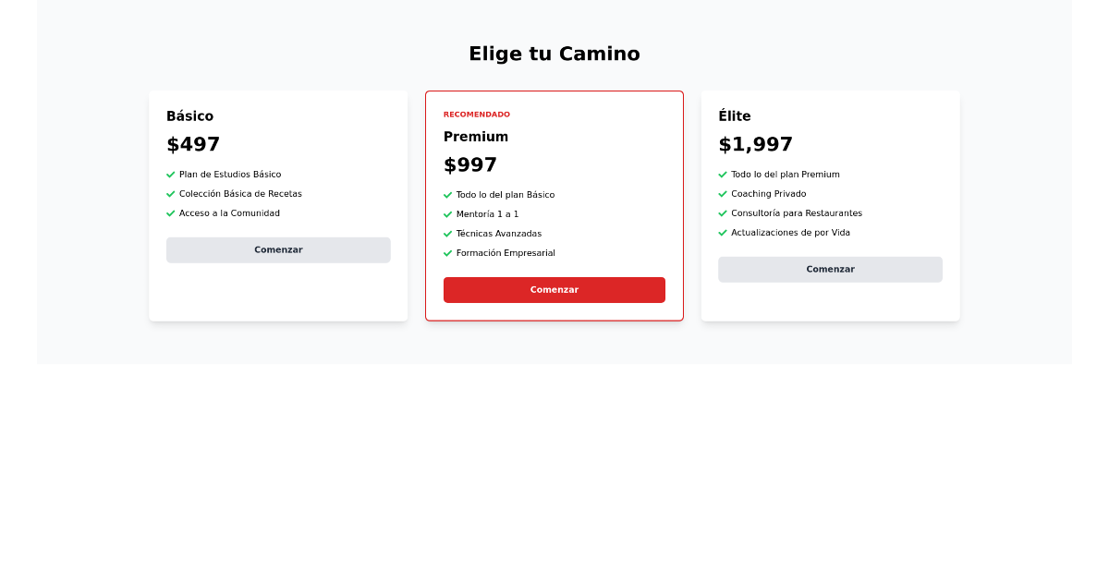
Task: Select the RECOMENDADO badge
Action: [476, 114]
